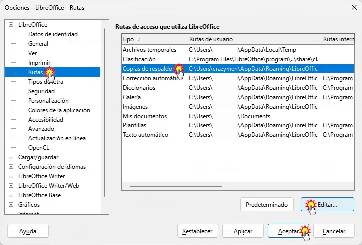Select the OpenCL tree entry

(39, 148)
